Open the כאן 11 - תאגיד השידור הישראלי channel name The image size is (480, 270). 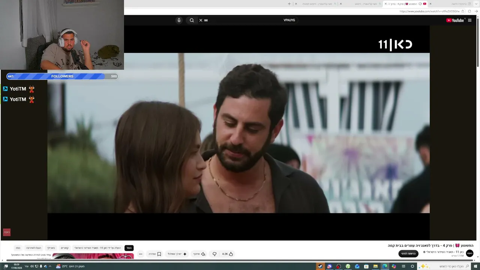445,252
